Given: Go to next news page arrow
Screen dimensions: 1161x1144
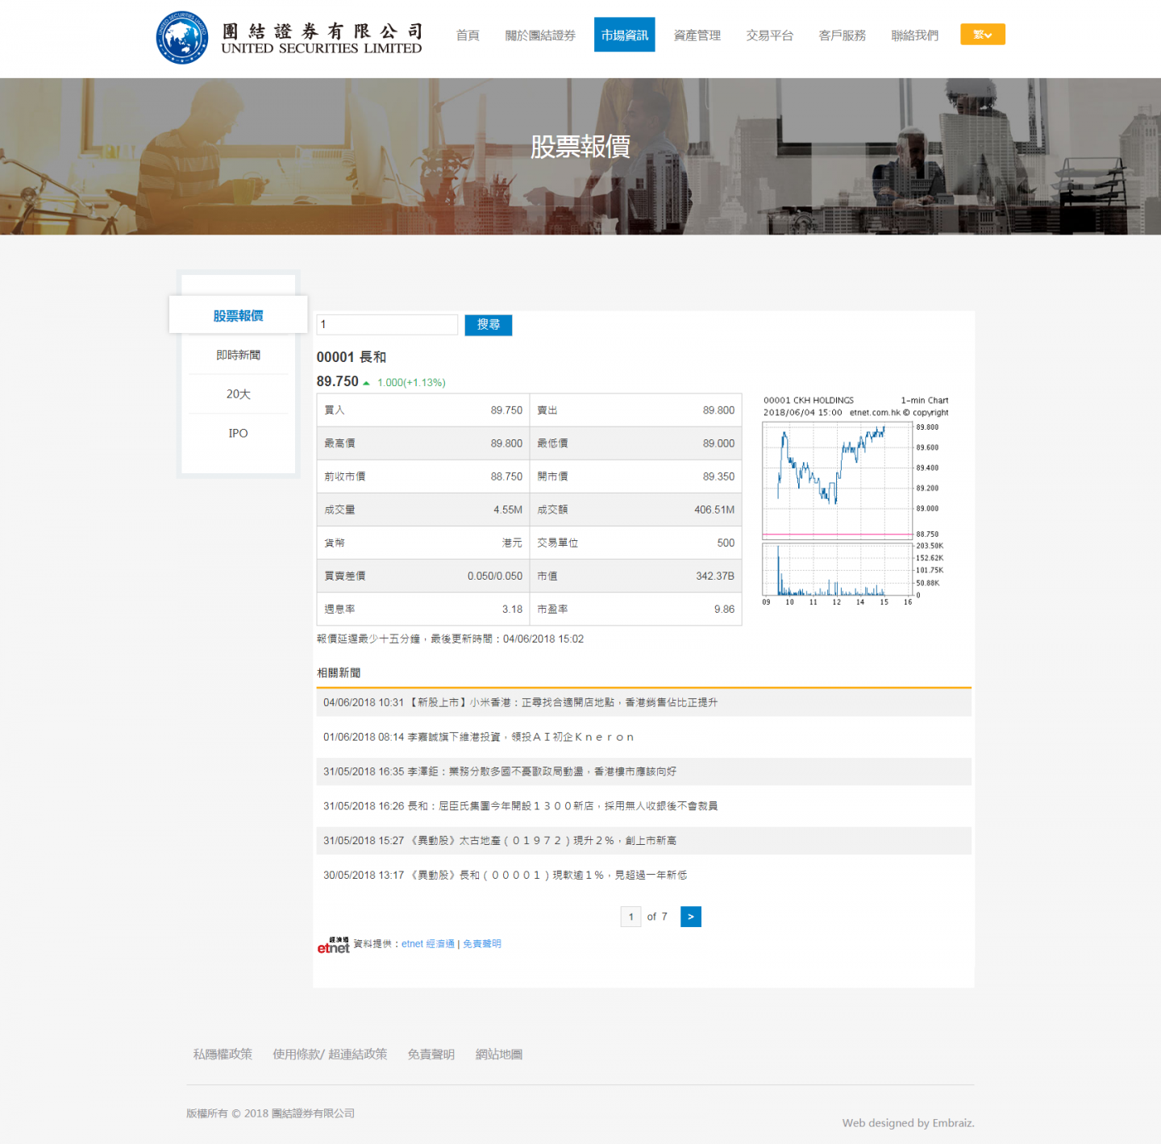Looking at the screenshot, I should point(690,917).
